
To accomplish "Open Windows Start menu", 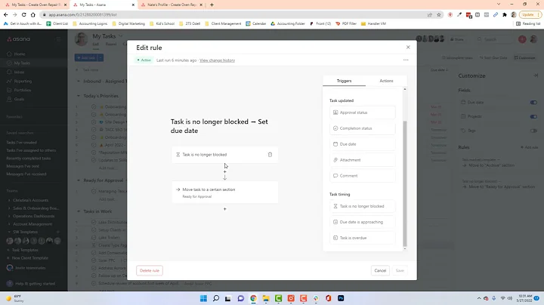I will (204, 298).
